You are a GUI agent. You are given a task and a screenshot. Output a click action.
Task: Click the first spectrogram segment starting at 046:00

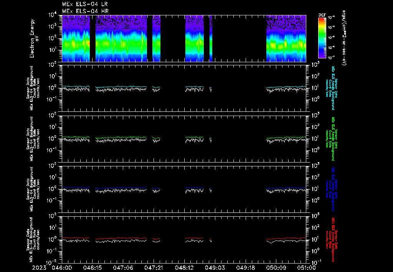(76, 38)
